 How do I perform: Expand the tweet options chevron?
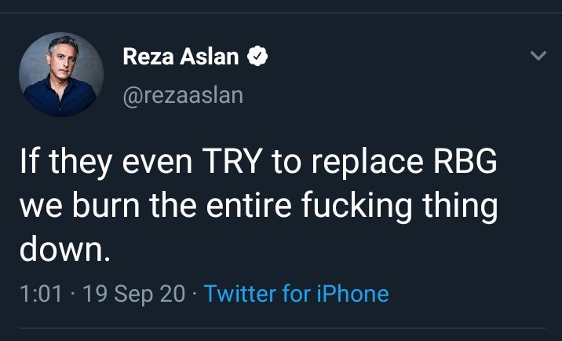point(538,57)
